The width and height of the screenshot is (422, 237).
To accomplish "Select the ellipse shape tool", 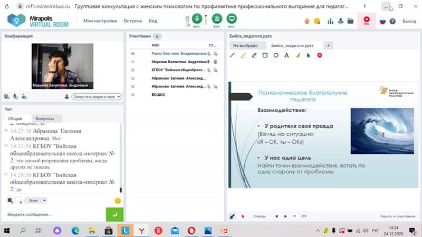I will [276, 55].
